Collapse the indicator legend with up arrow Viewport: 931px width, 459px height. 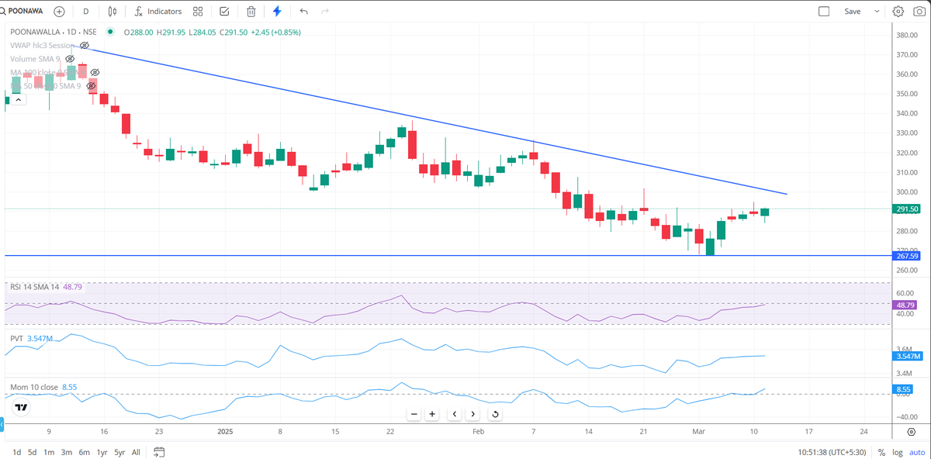point(19,99)
